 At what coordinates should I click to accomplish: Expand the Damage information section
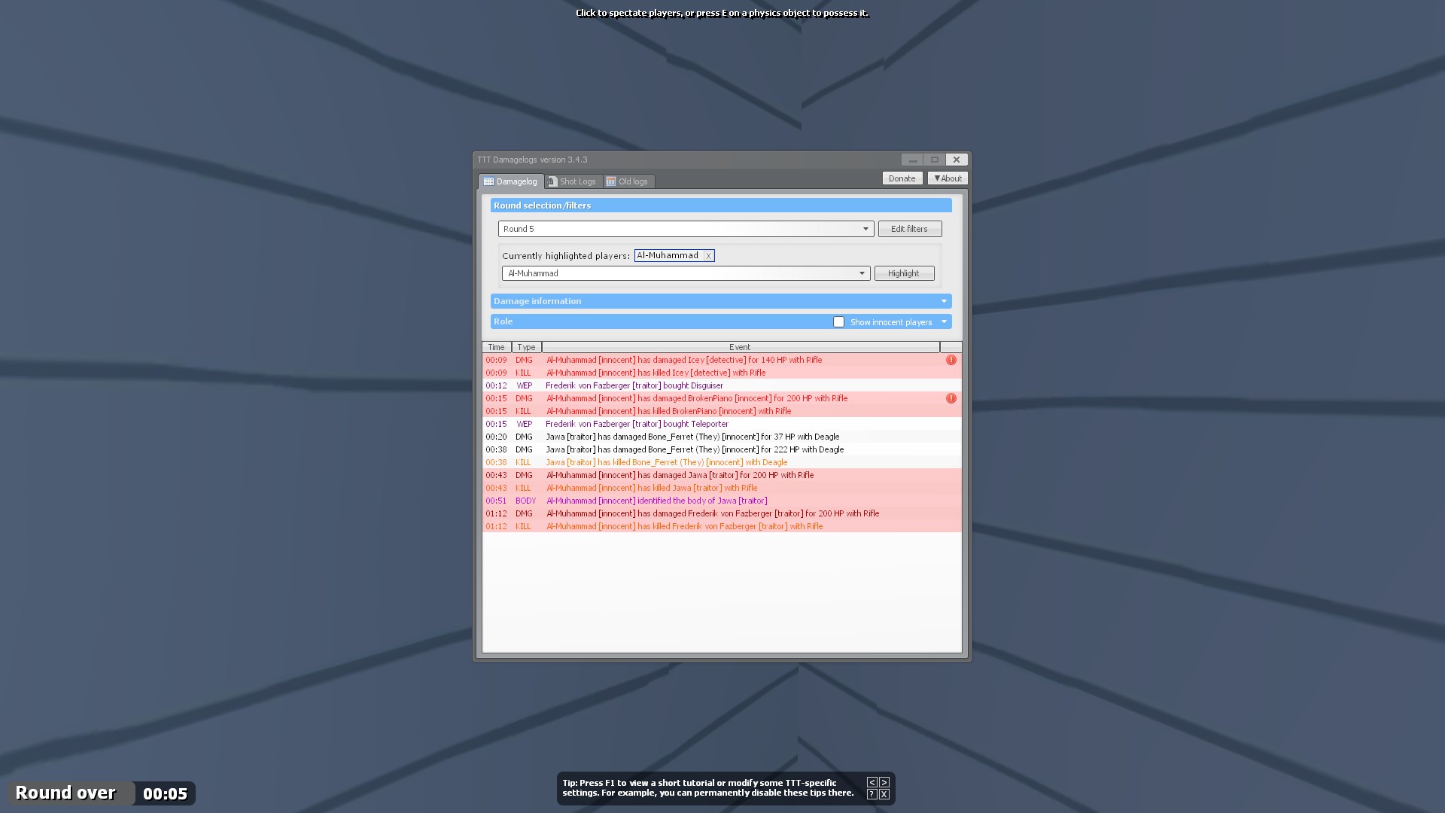pos(721,301)
